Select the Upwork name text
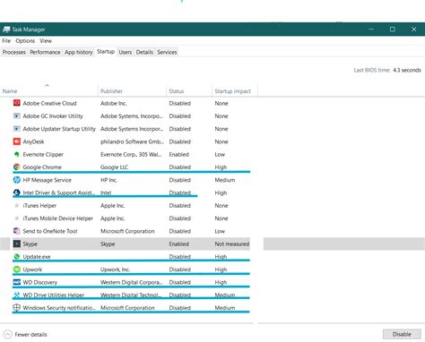 click(32, 269)
